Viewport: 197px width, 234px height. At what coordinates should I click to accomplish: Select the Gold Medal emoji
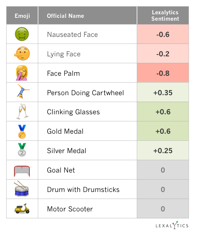coord(22,131)
